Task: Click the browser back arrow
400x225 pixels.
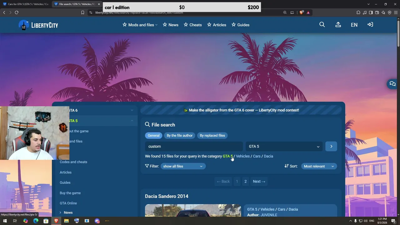Action: (4, 12)
